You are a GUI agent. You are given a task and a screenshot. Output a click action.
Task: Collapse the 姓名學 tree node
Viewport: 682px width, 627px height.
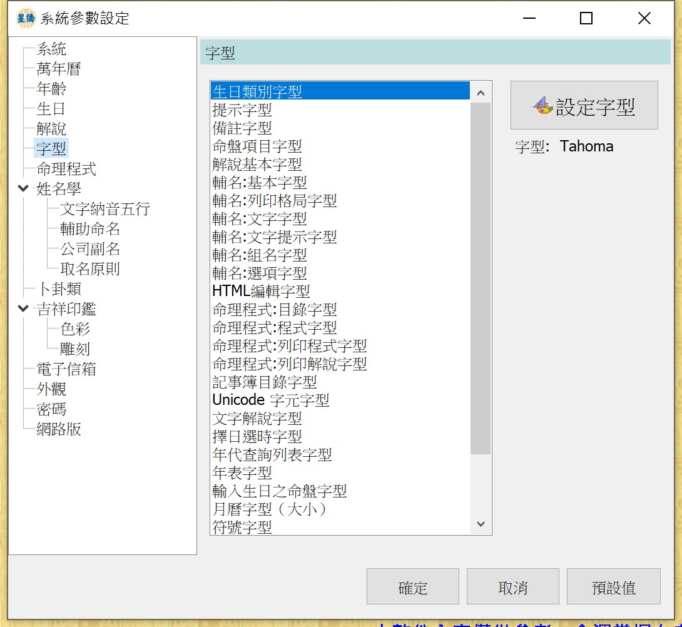[24, 188]
